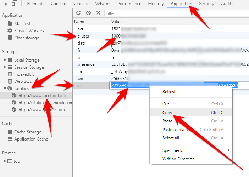Select the Service Workers item
The image size is (249, 177).
29,31
